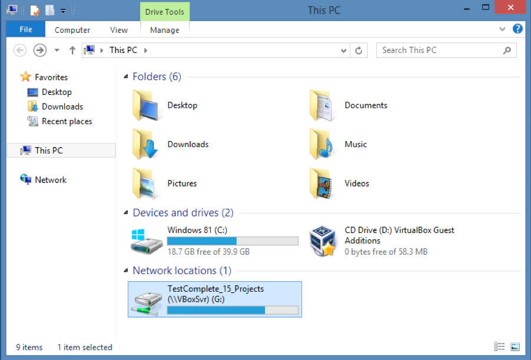Go up one level with Up arrow
The image size is (531, 360).
[x=72, y=51]
